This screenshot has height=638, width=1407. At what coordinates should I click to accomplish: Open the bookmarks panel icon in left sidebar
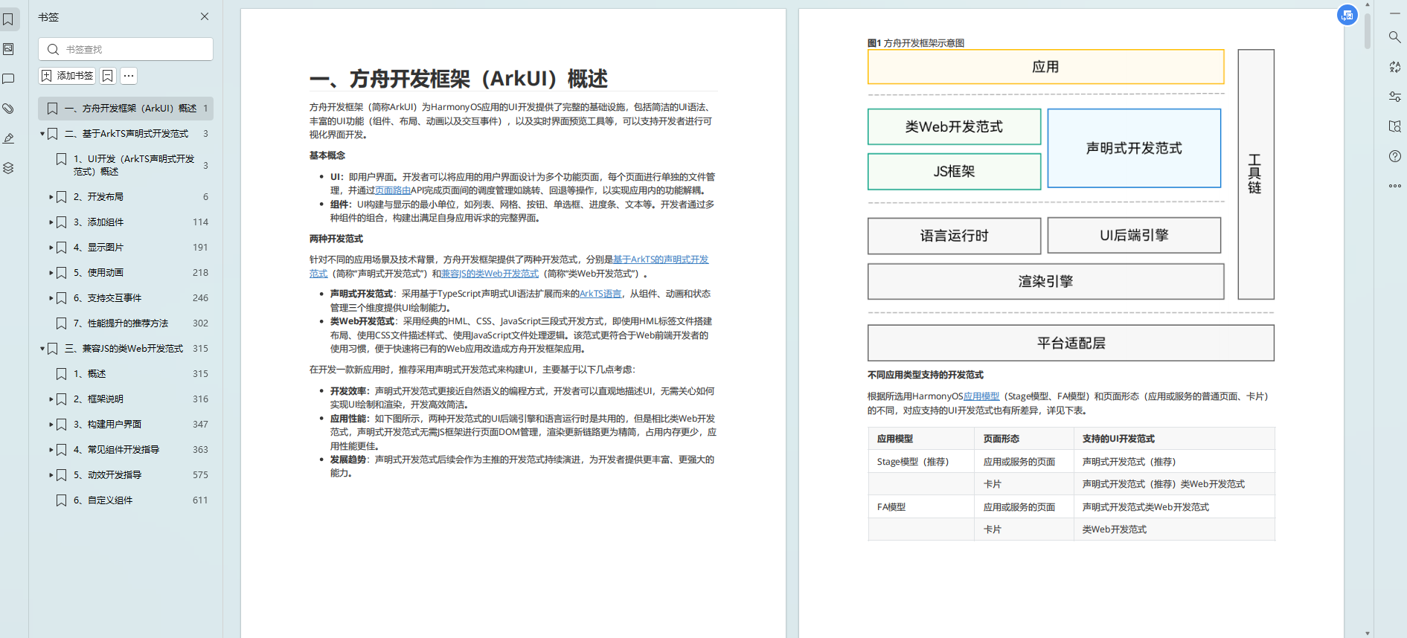point(8,19)
